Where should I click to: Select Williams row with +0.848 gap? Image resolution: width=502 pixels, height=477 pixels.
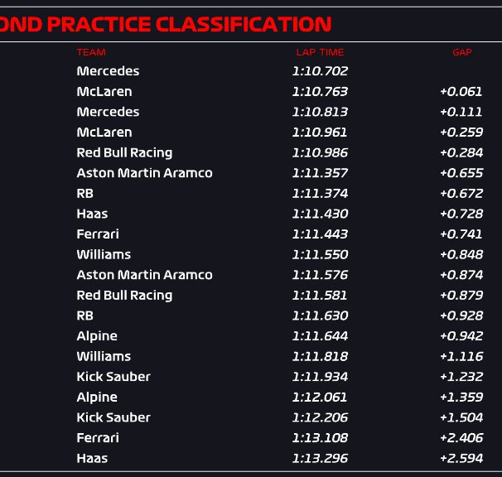(x=251, y=254)
